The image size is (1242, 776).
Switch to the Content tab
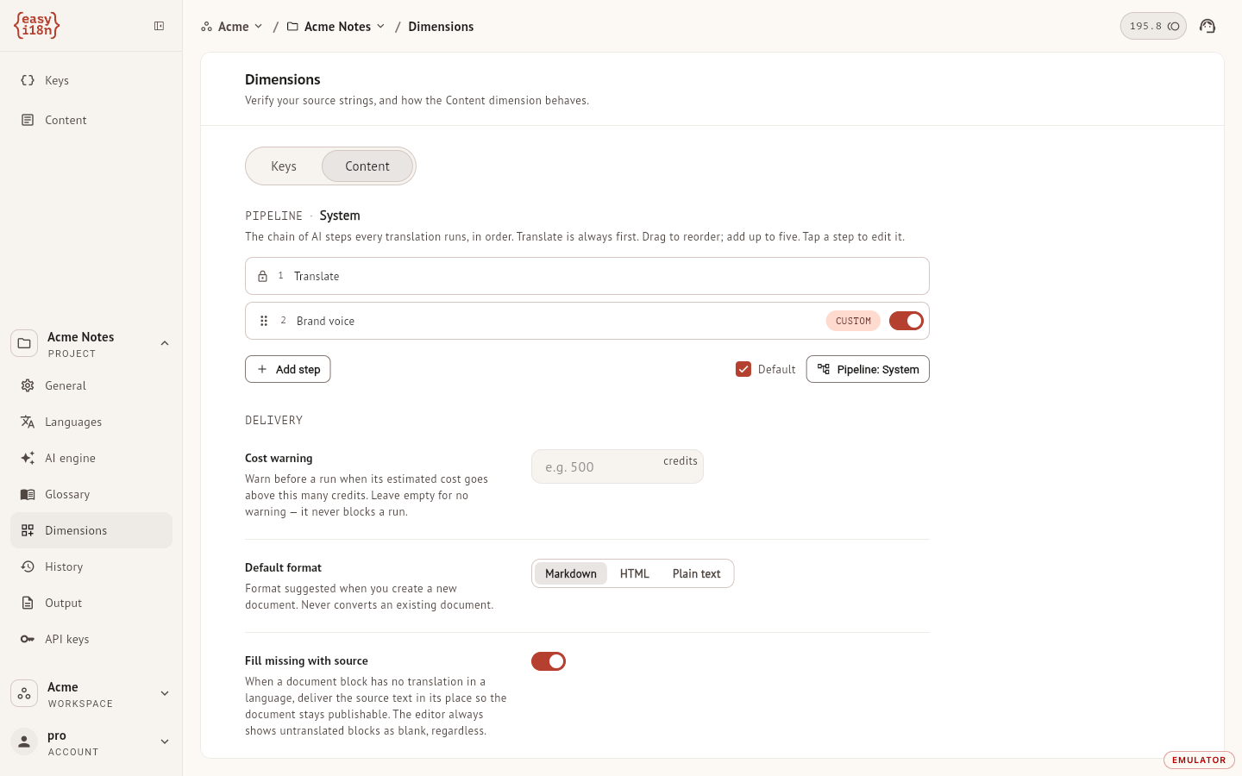click(x=367, y=166)
